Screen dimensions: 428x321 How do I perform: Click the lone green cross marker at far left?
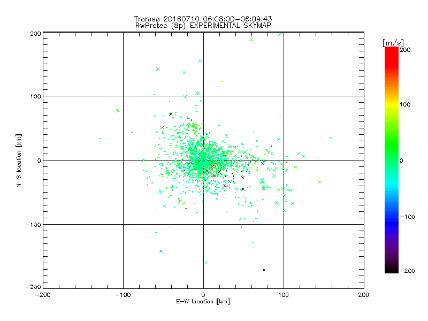[118, 111]
